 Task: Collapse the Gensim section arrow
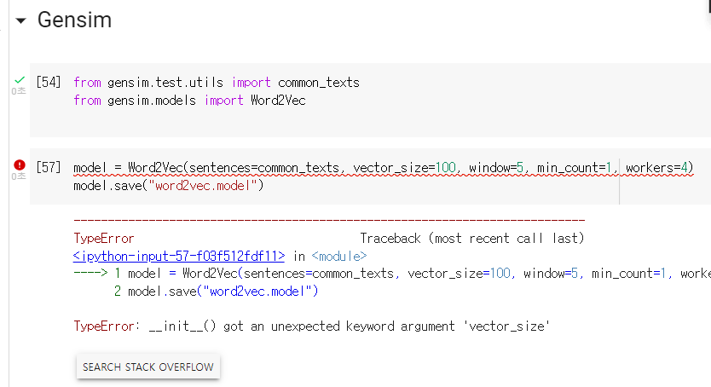tap(20, 20)
